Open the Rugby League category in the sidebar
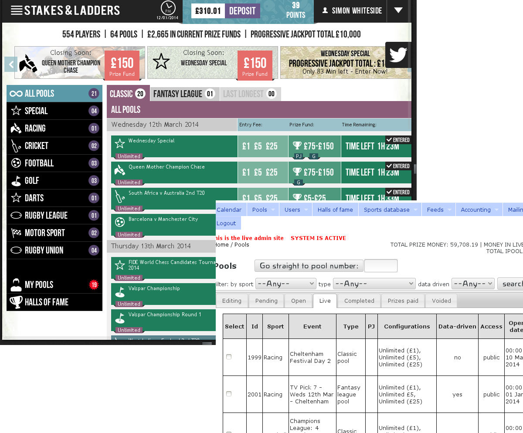Image resolution: width=523 pixels, height=433 pixels. point(54,216)
